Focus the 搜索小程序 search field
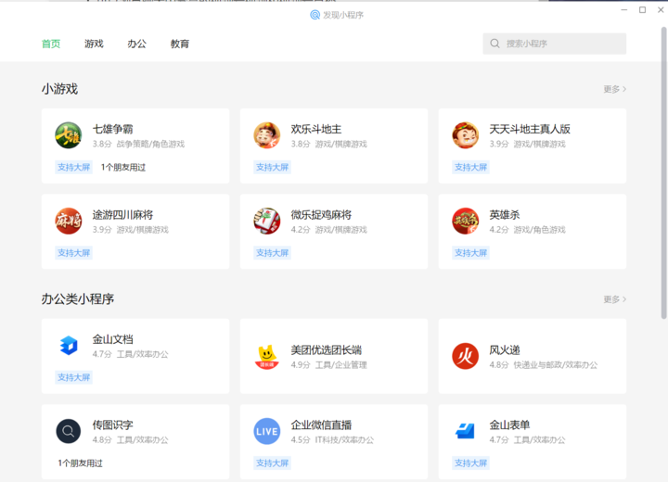Viewport: 668px width, 482px height. 554,44
